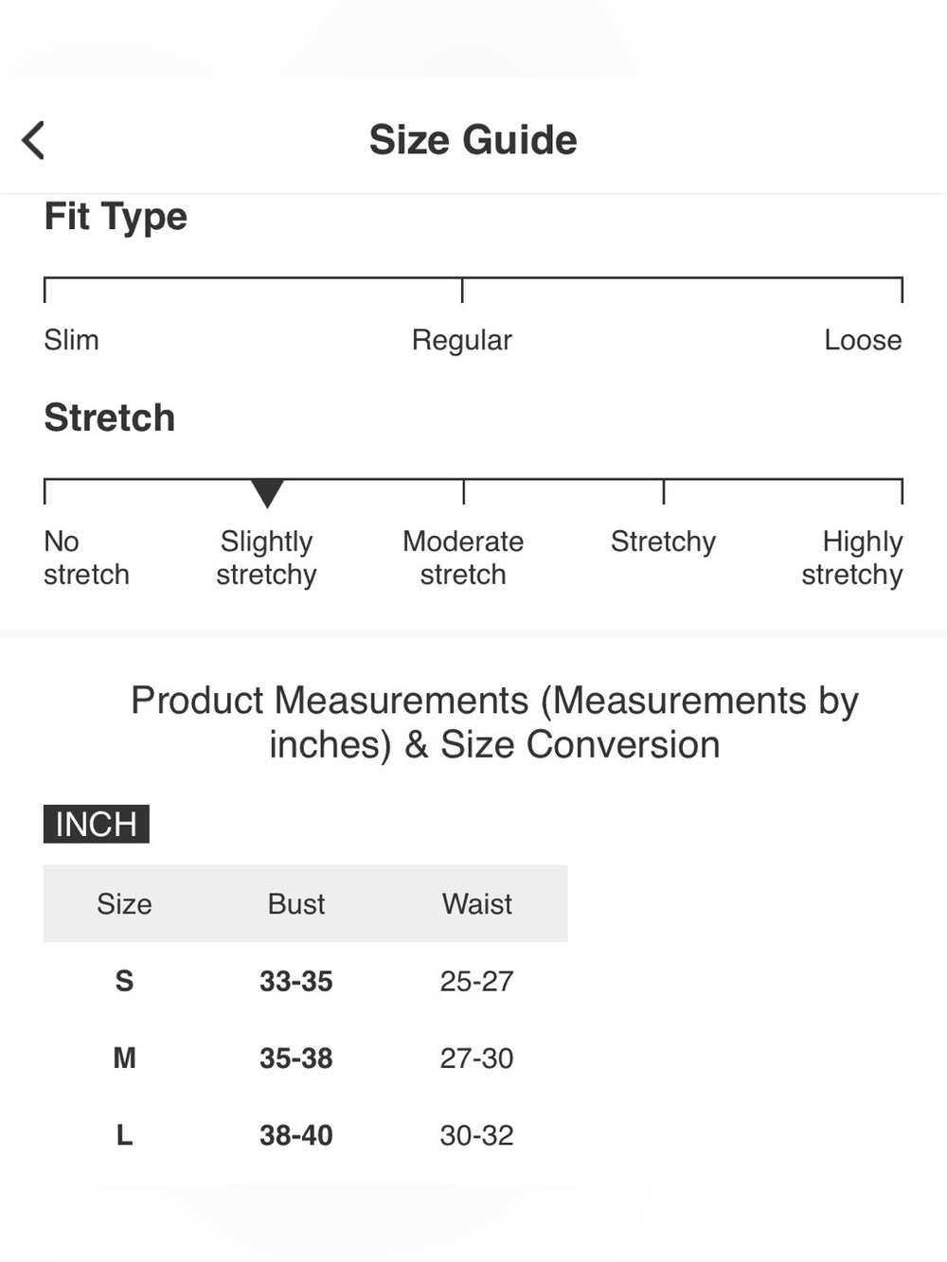Select the Slightly stretchy label

pos(266,558)
